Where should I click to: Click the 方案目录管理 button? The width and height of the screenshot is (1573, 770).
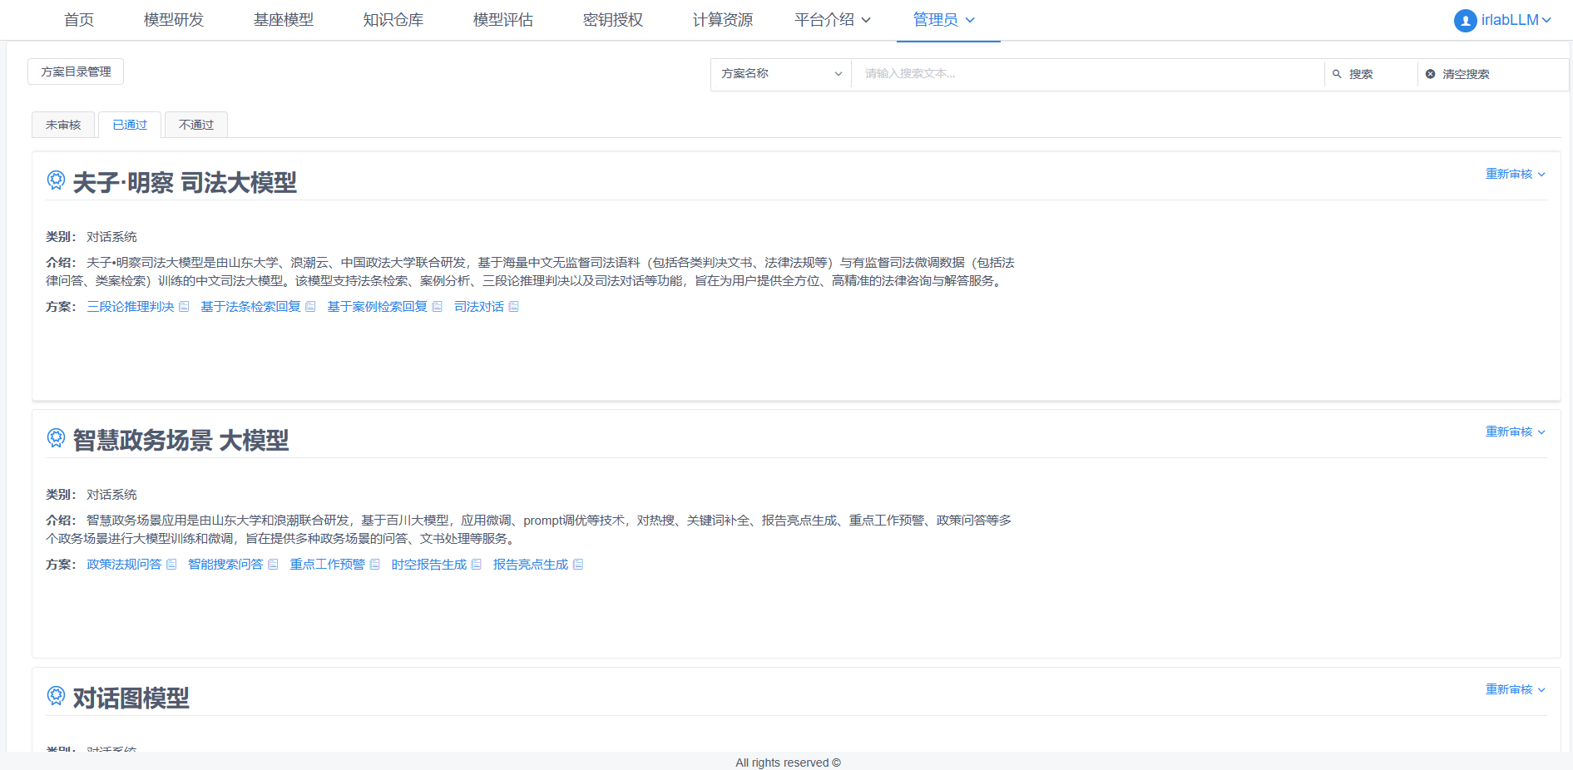point(76,72)
